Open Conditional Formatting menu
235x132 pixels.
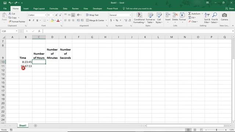point(139,18)
